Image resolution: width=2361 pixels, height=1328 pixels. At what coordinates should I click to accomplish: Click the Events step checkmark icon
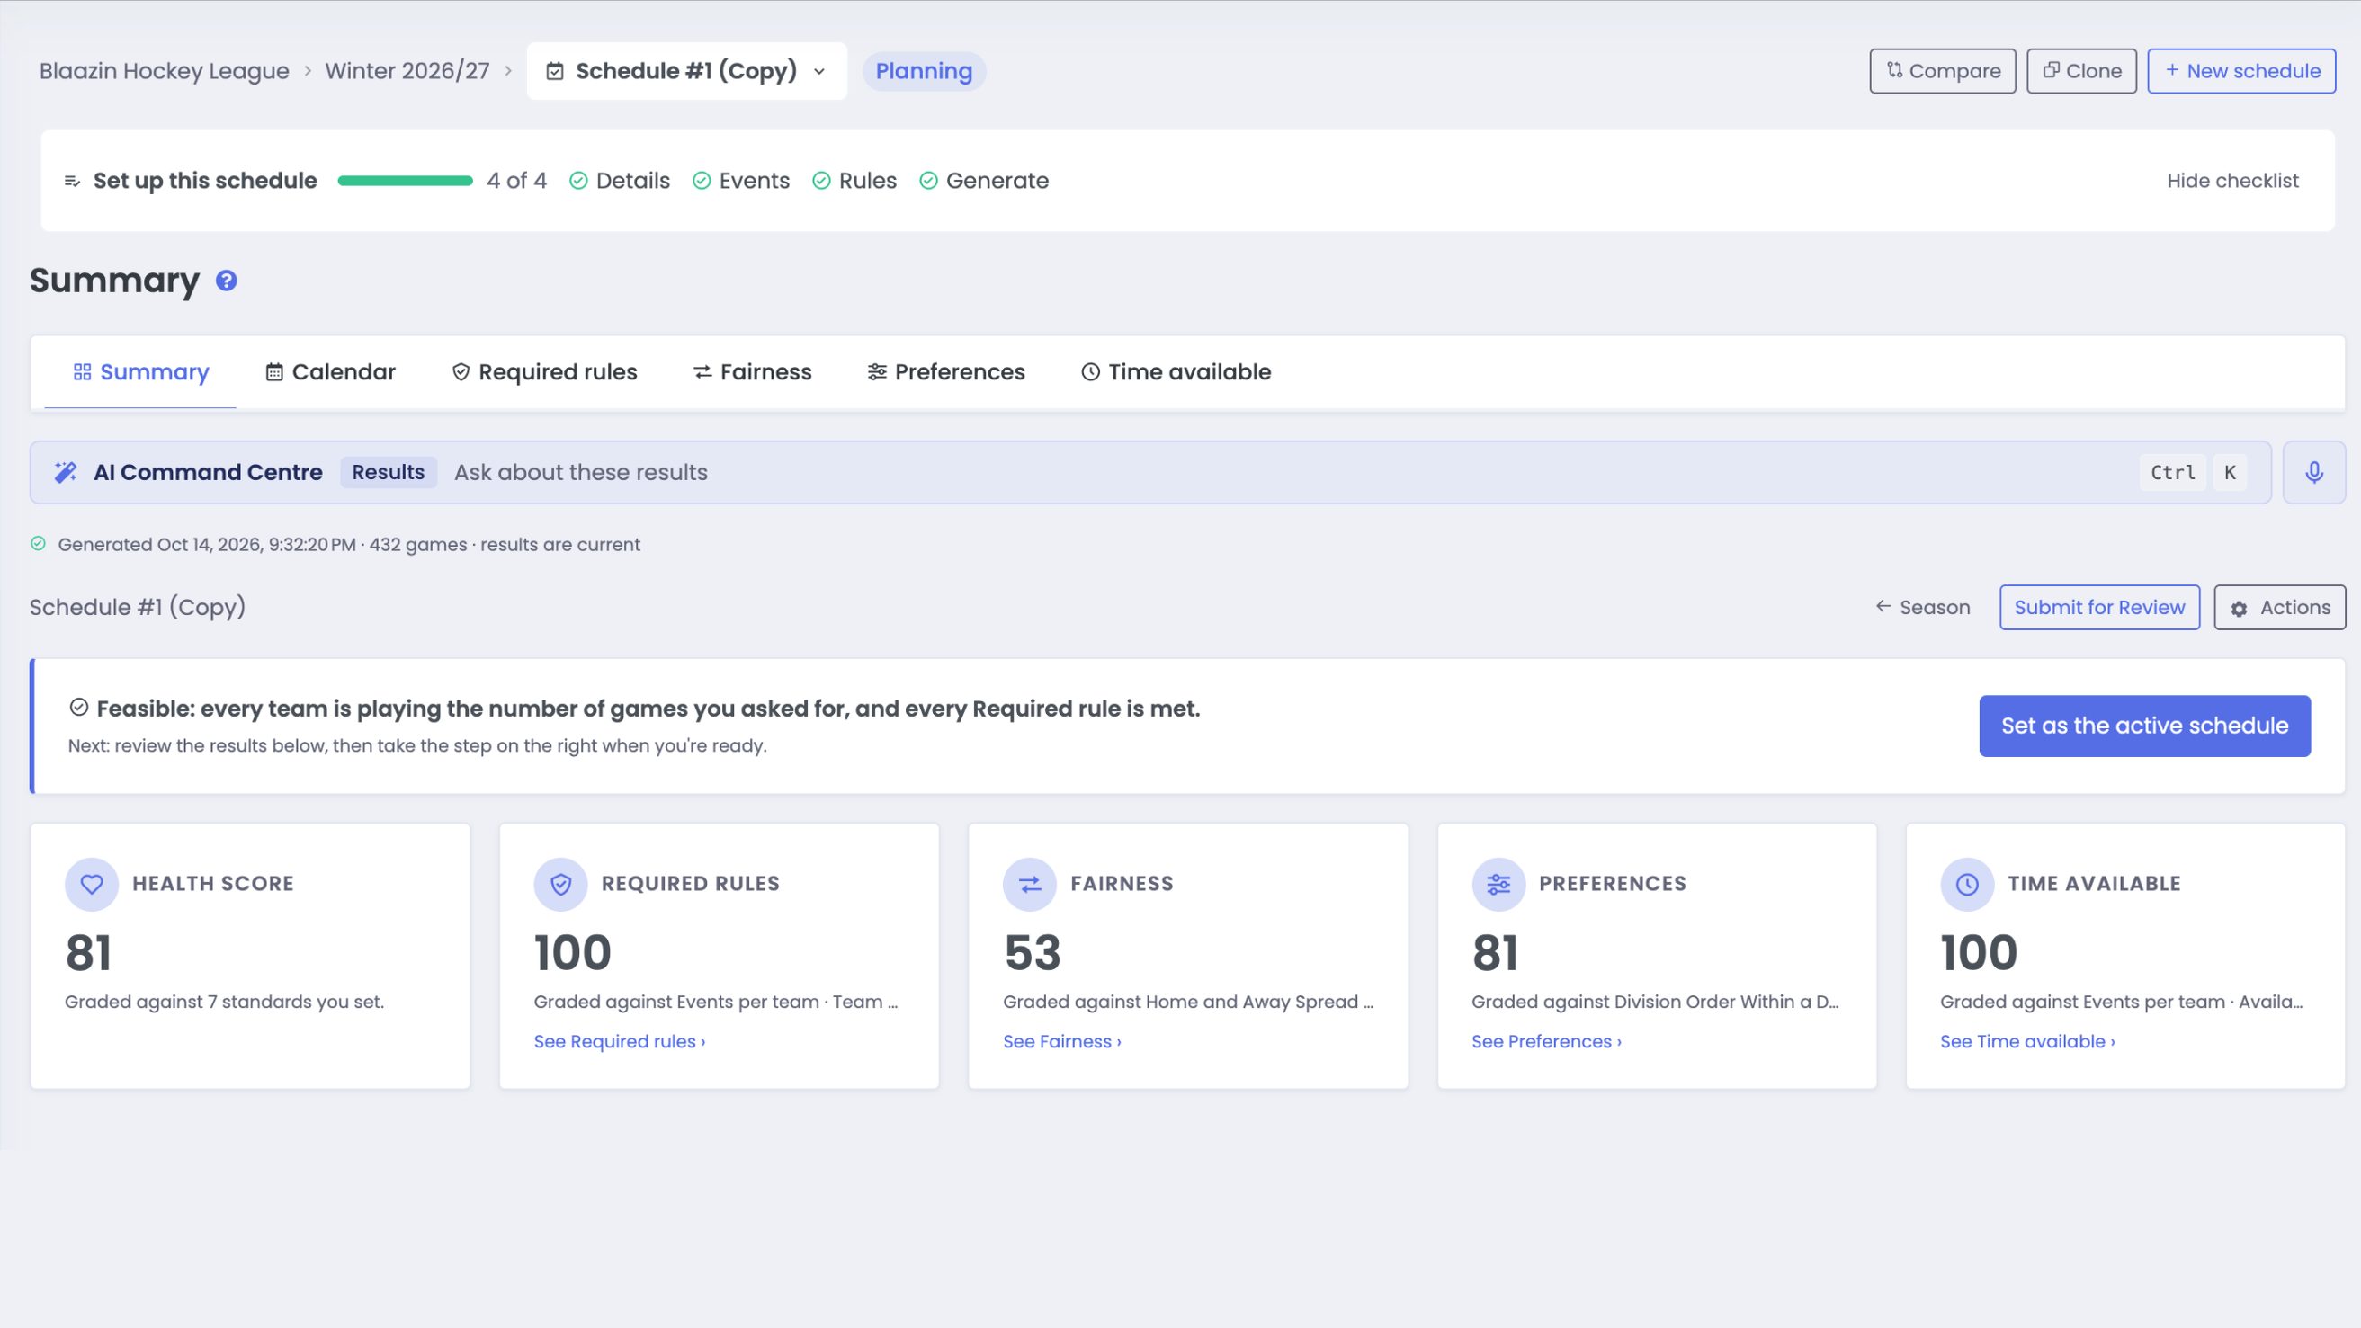pyautogui.click(x=702, y=181)
